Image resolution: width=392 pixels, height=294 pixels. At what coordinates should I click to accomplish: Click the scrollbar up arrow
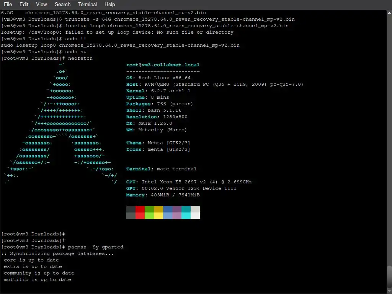tap(389, 13)
